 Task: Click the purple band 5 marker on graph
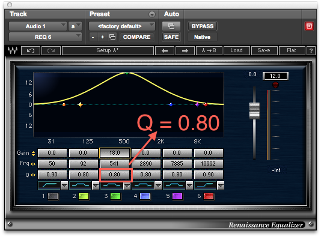197,104
